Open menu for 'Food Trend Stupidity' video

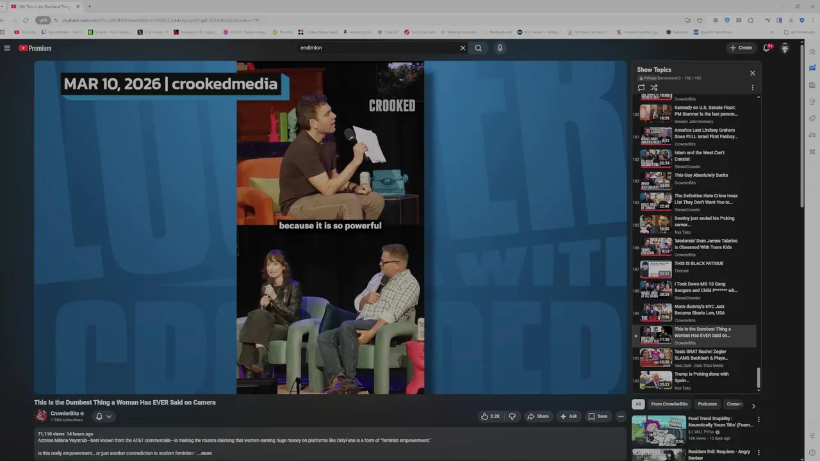point(758,420)
